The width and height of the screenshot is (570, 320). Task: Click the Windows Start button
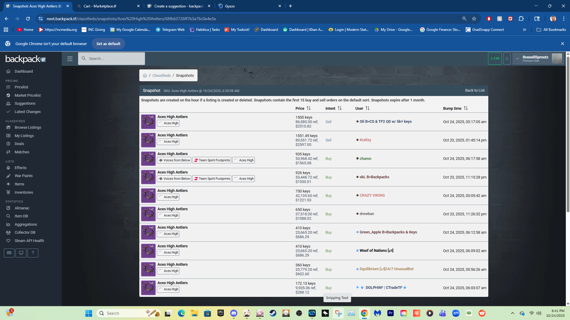click(89, 313)
